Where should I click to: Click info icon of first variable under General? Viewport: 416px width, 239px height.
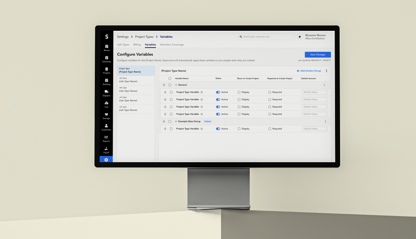click(202, 92)
